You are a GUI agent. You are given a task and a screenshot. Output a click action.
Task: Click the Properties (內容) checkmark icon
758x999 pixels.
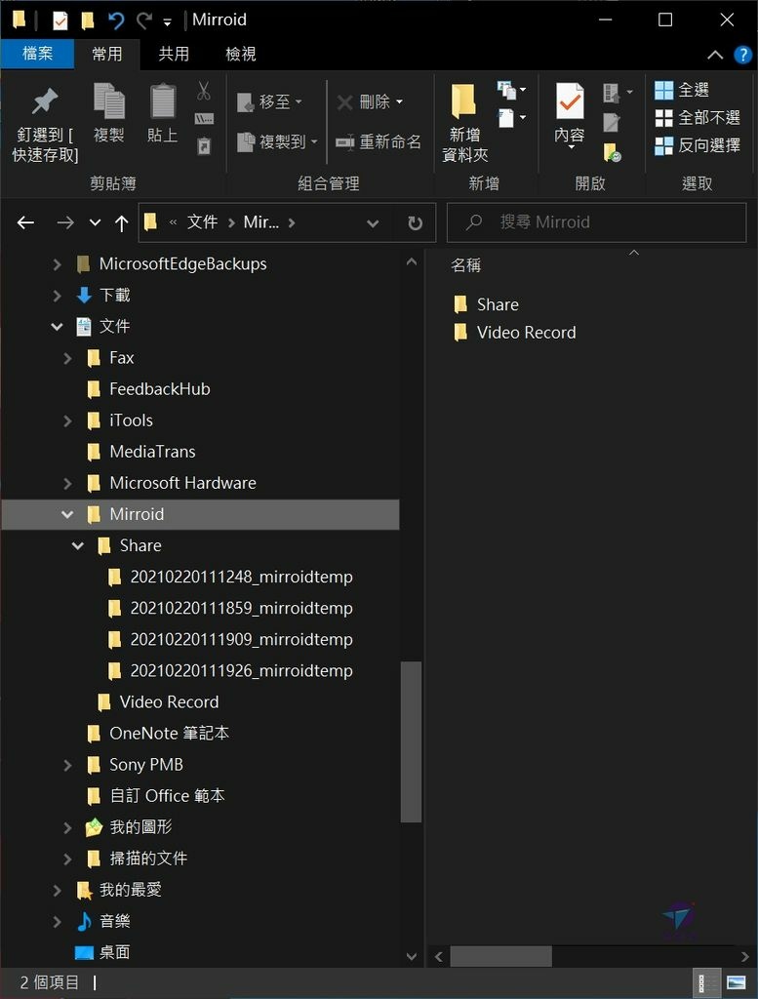pos(570,101)
